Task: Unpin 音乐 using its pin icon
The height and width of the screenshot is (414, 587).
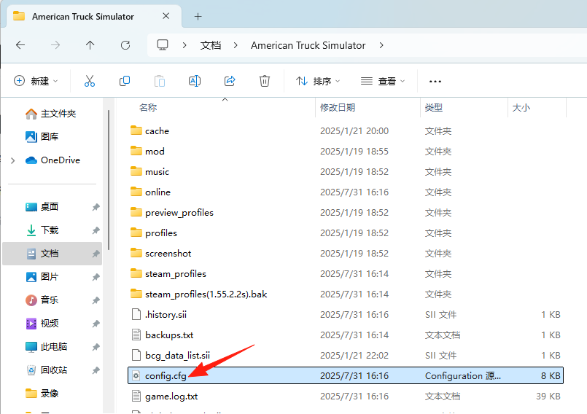Action: point(96,300)
